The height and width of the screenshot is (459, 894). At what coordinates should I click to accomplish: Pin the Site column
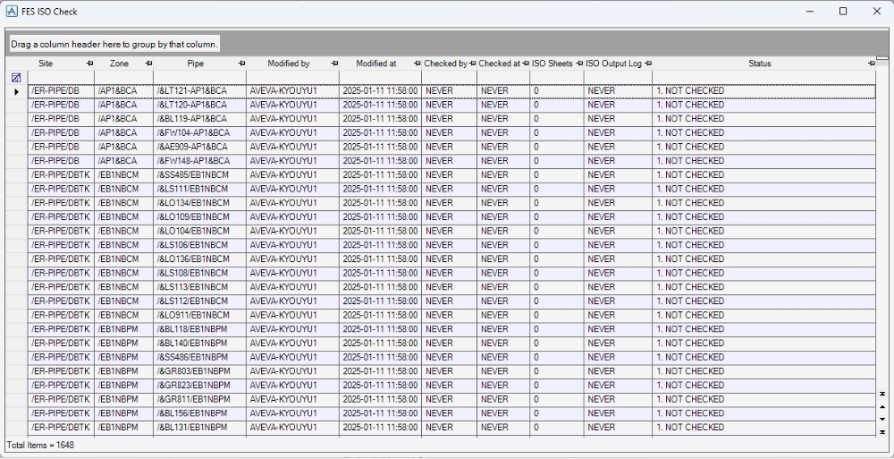tap(89, 64)
